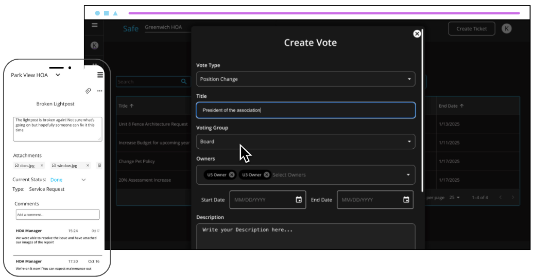The width and height of the screenshot is (533, 280).
Task: Sort table by End Date column
Action: tap(451, 106)
